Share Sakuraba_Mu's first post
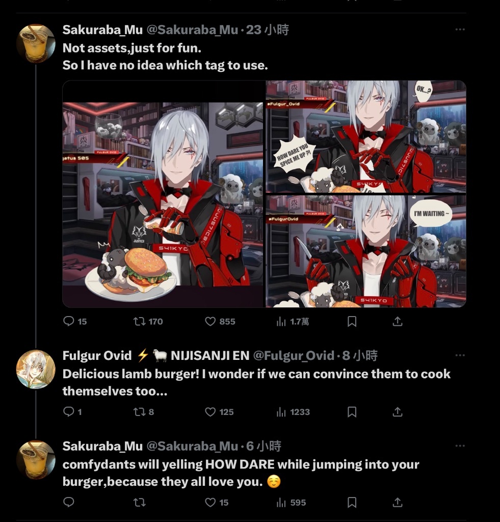 [398, 321]
